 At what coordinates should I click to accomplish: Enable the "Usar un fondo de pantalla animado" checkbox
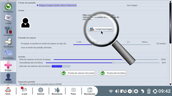coord(53,48)
